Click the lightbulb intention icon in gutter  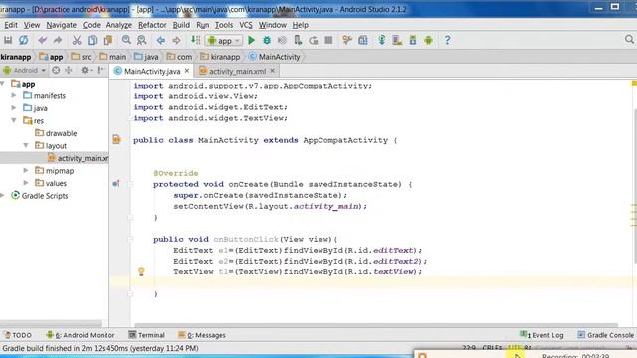(141, 271)
